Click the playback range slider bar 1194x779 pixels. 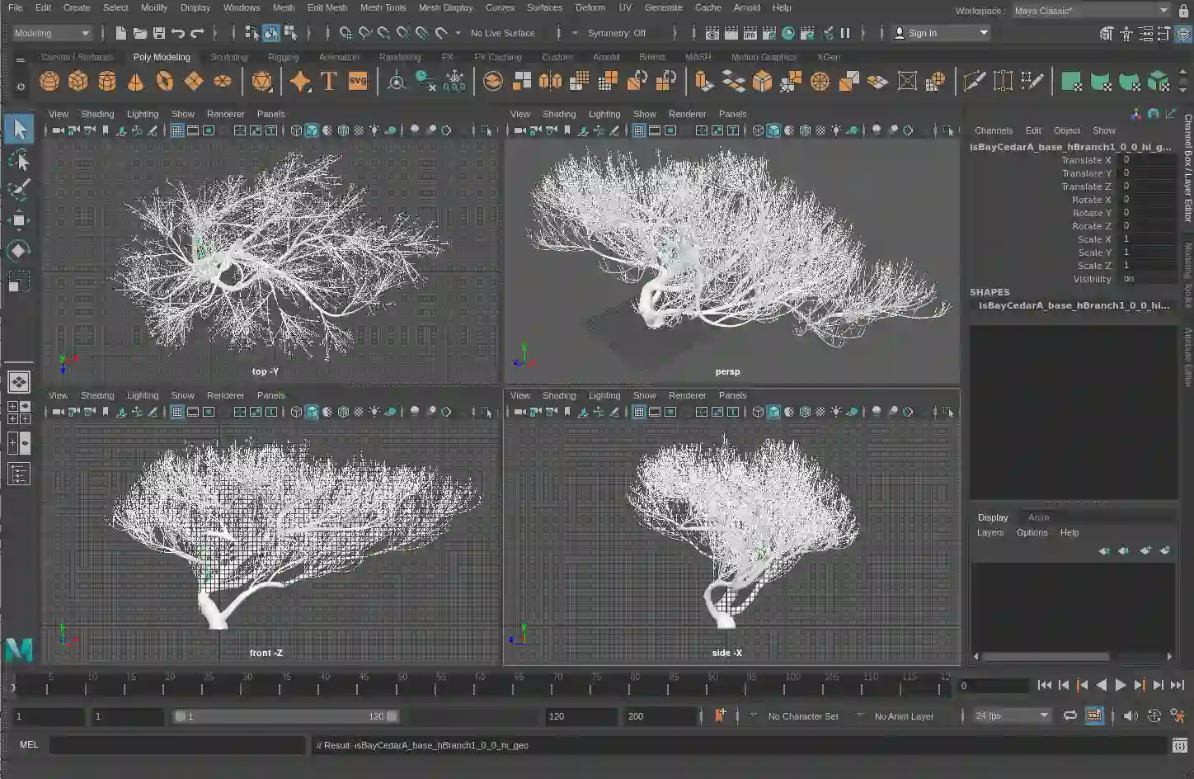click(x=284, y=716)
